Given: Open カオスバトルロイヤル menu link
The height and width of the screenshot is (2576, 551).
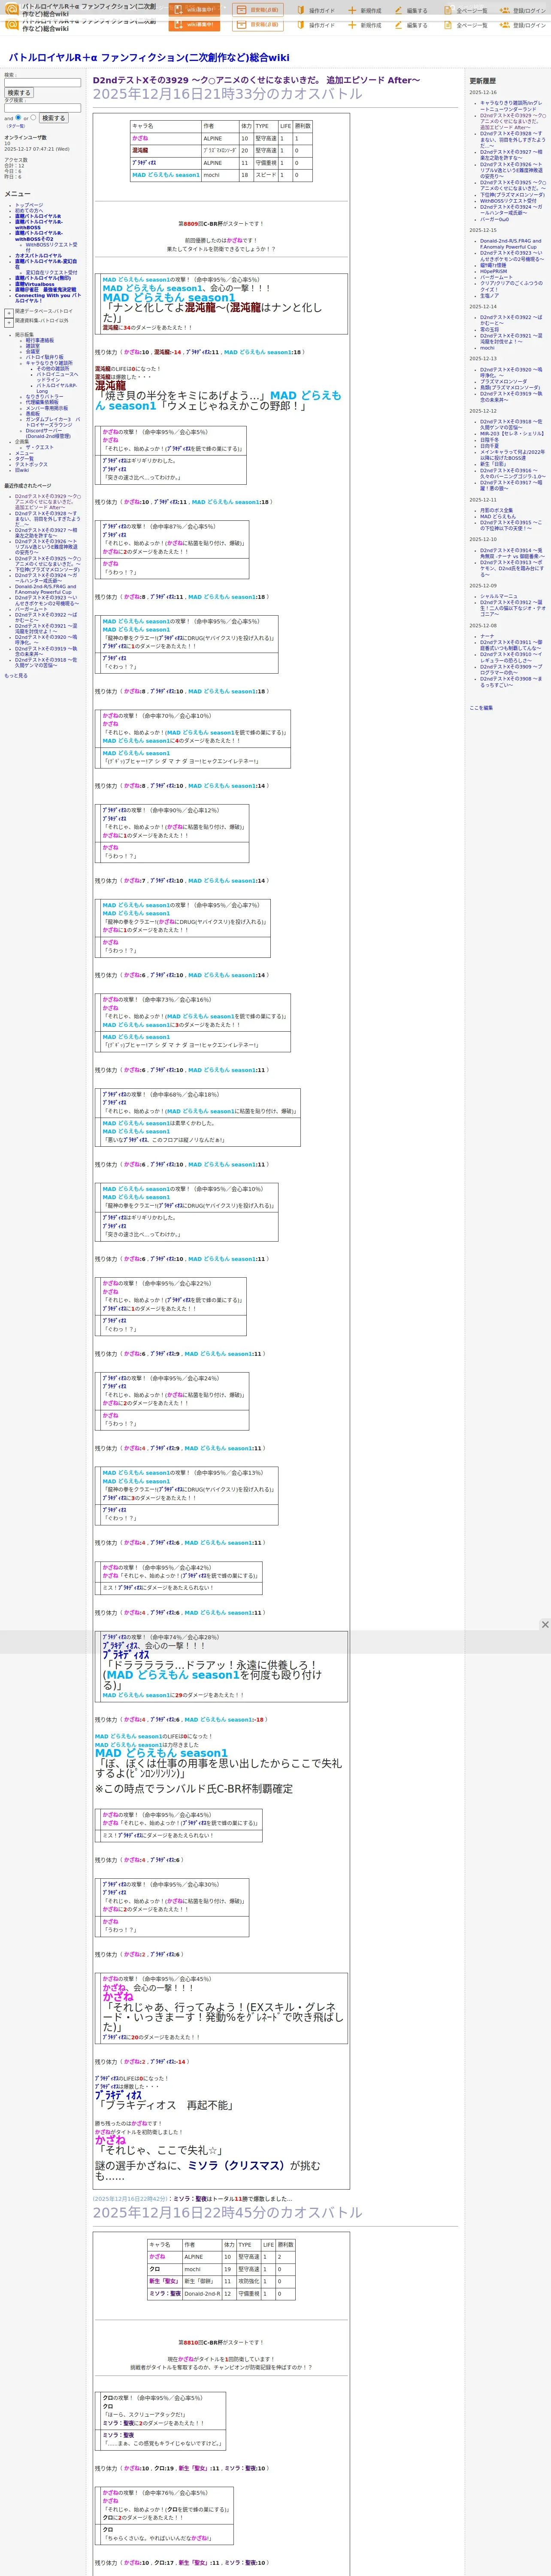Looking at the screenshot, I should coord(38,255).
